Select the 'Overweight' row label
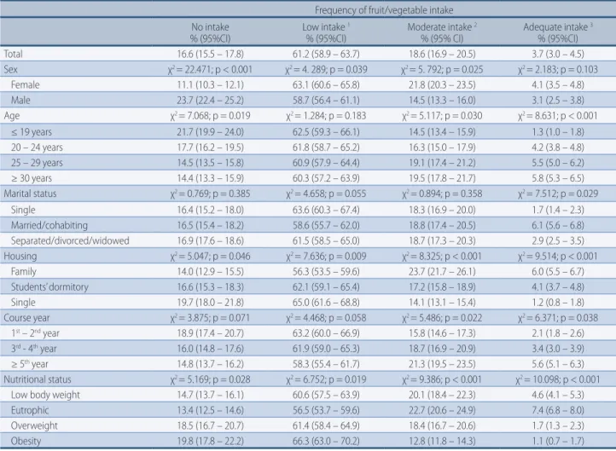Screen dimensions: 616x451 tap(34, 426)
